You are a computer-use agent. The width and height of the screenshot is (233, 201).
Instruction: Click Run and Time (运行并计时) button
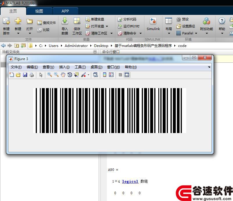point(128,26)
